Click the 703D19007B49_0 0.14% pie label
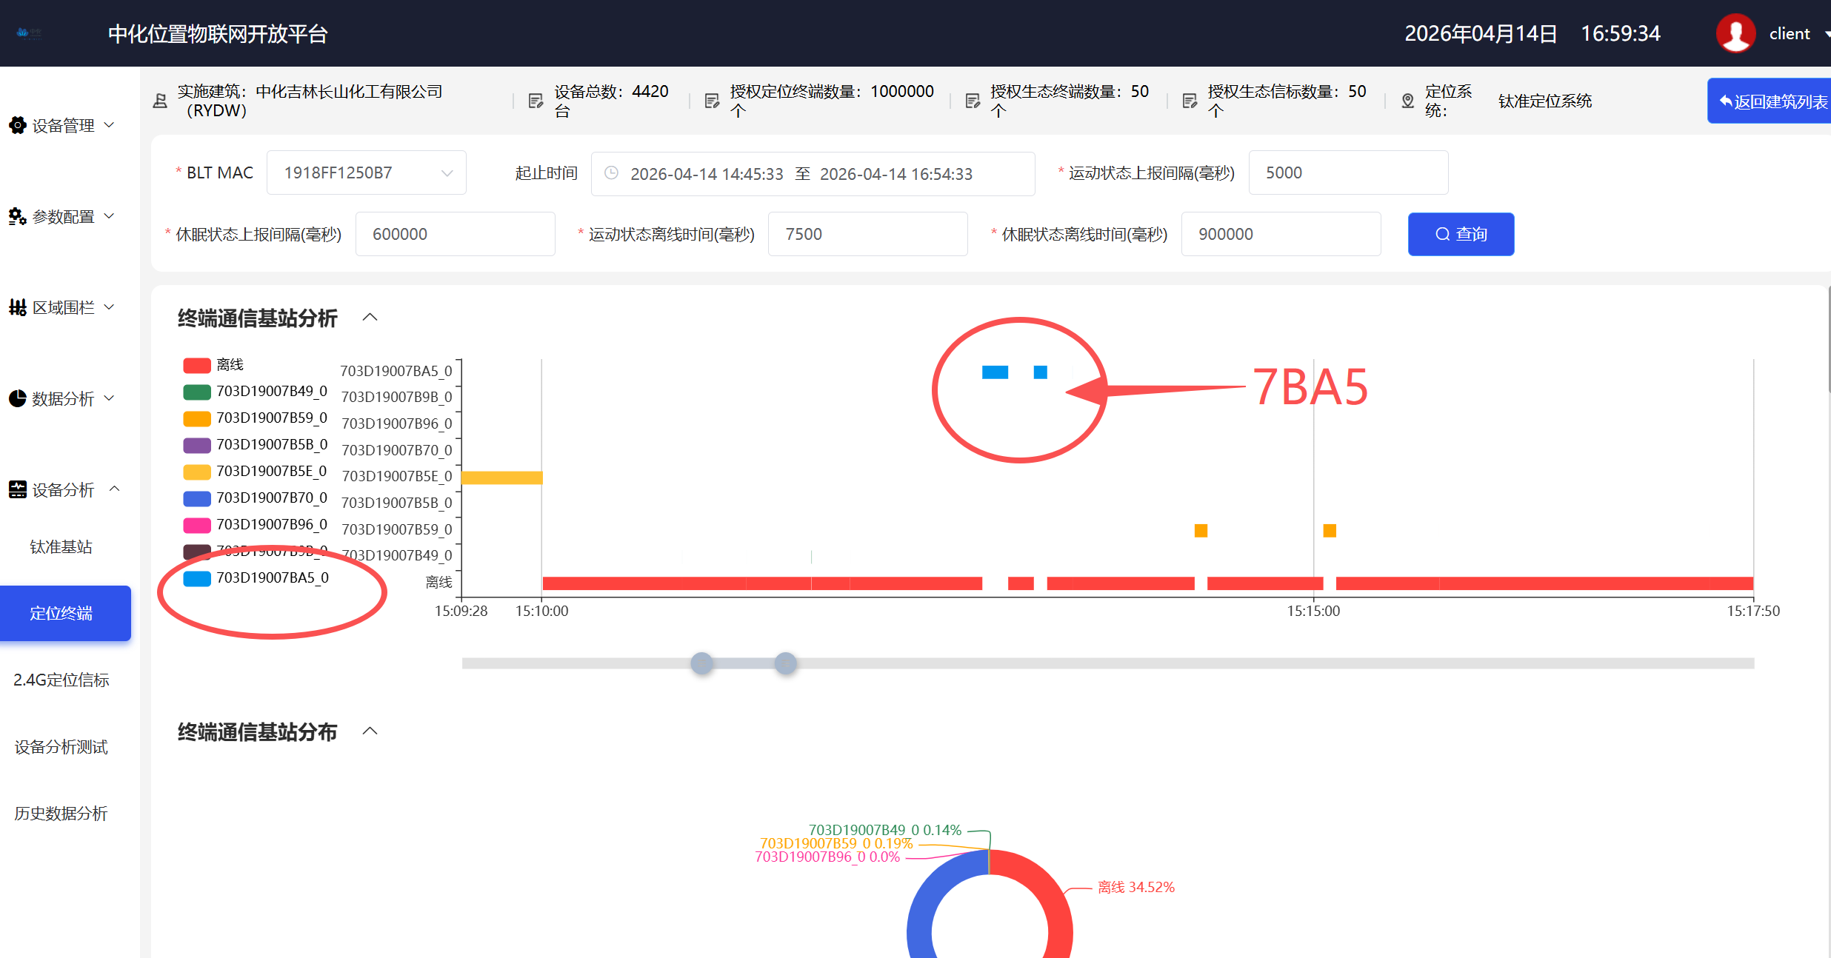 [885, 830]
